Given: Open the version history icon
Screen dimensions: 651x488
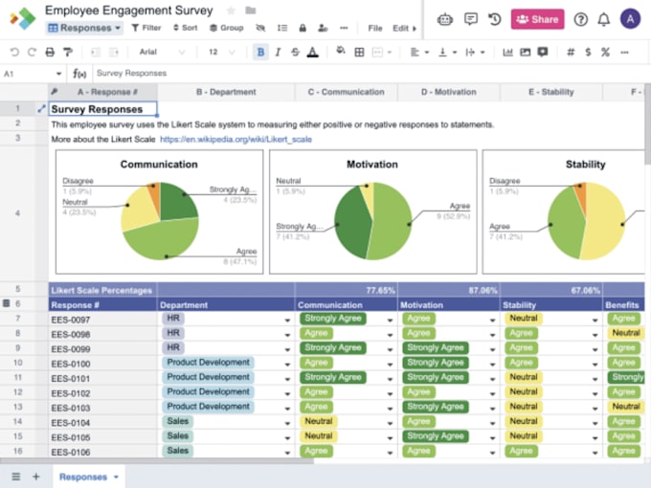Looking at the screenshot, I should [x=495, y=19].
